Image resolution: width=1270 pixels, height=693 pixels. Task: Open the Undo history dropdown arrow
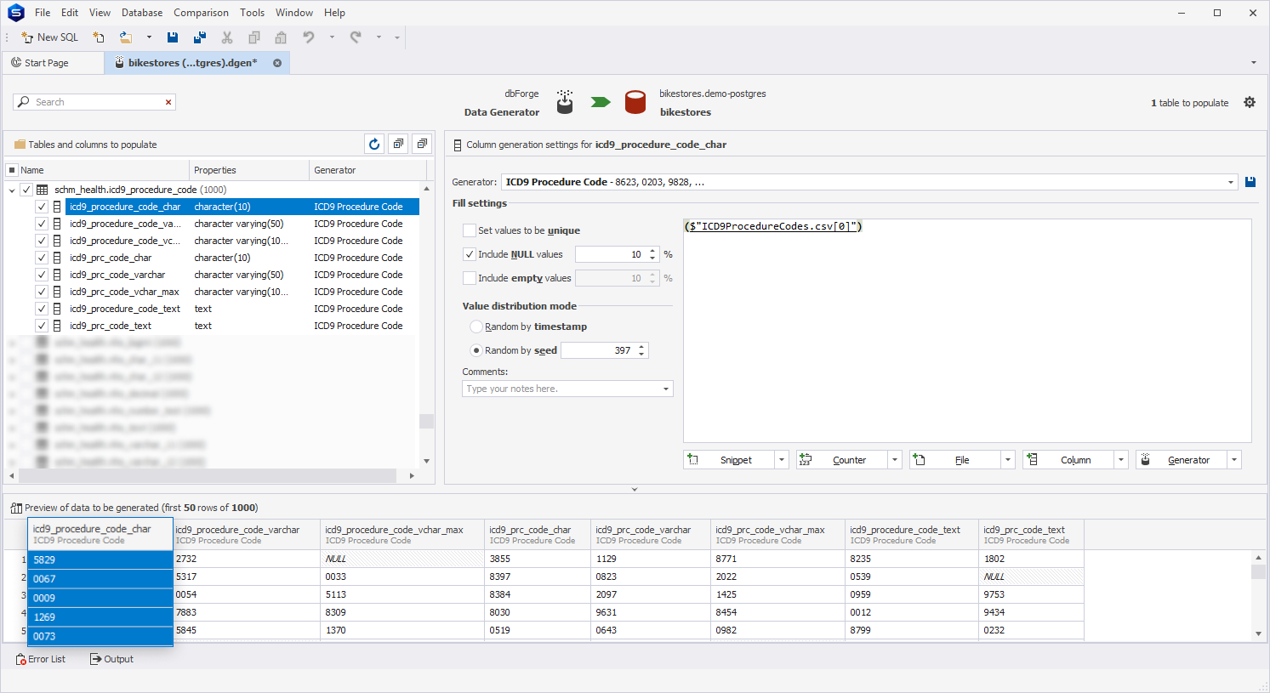[332, 37]
